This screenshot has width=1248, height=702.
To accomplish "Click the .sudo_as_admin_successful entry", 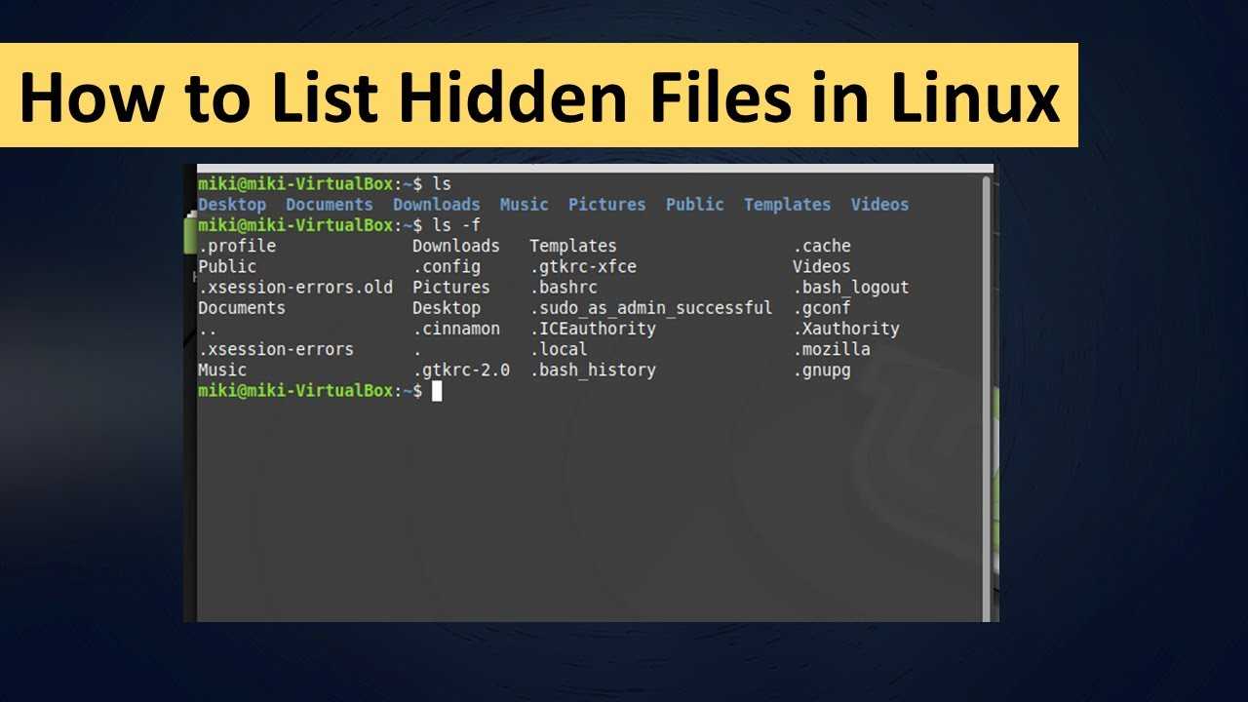I will [x=651, y=308].
